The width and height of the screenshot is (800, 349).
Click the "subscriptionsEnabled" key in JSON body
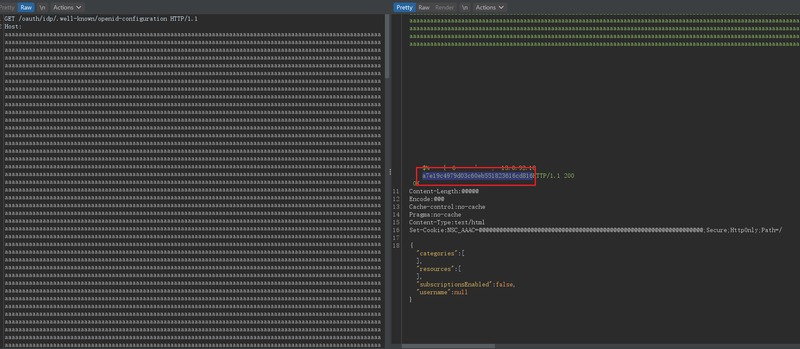[454, 284]
